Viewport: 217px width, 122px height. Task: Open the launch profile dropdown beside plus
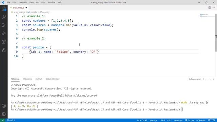[206, 79]
